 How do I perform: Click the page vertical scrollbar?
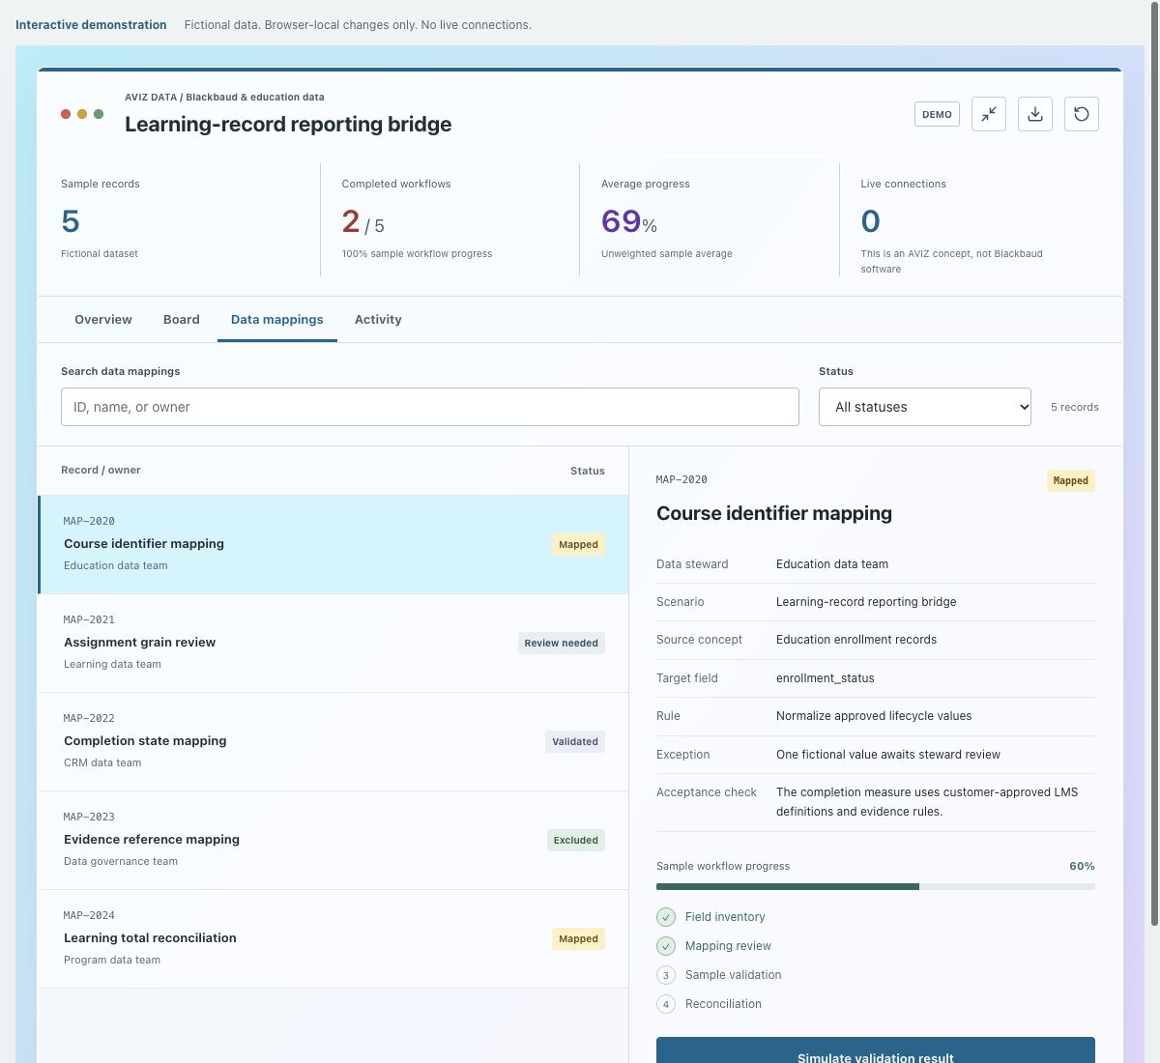coord(1154,464)
